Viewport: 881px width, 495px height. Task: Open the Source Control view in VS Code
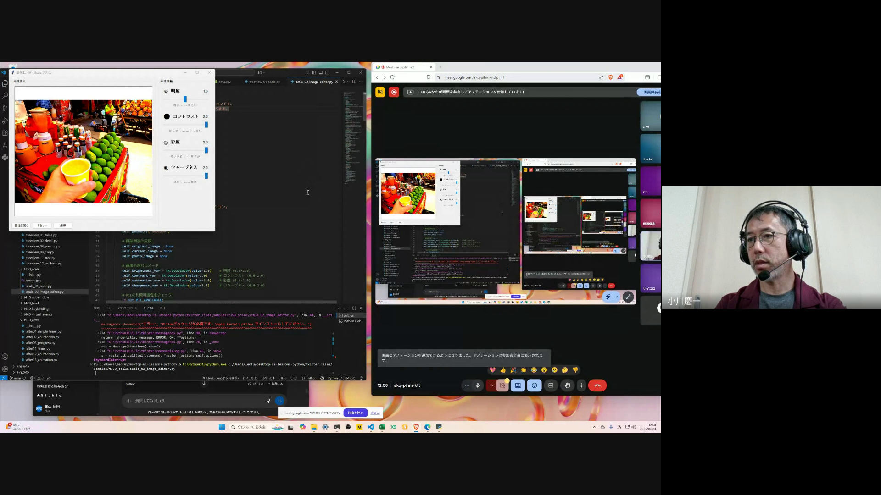(x=5, y=108)
